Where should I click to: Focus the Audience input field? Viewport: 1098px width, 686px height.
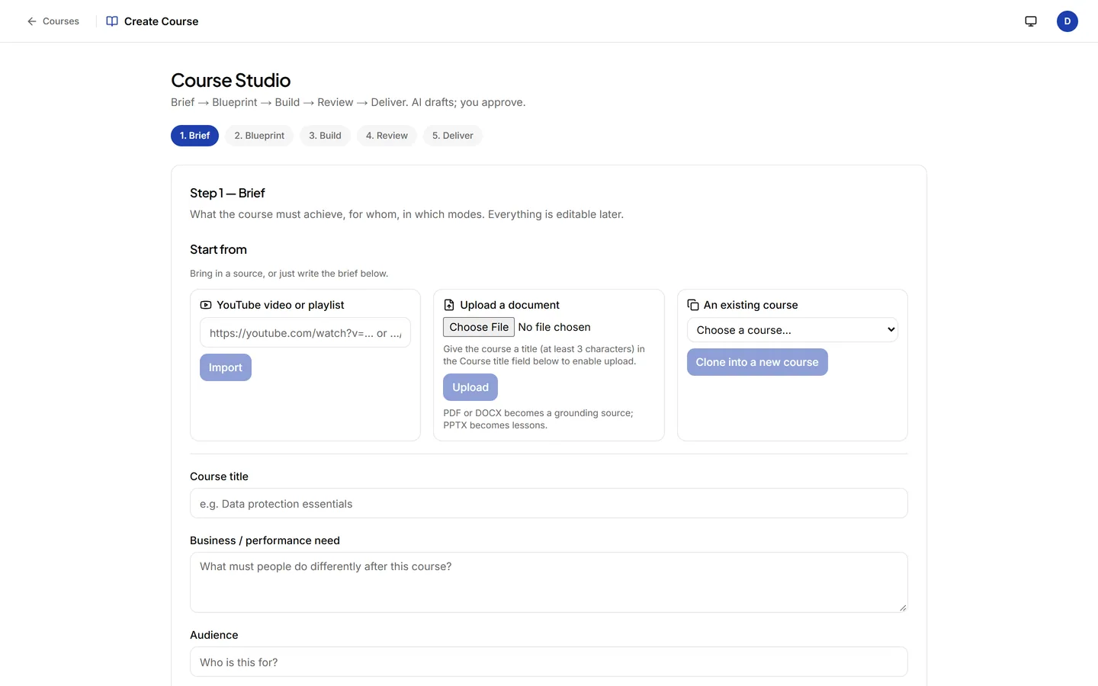tap(549, 662)
